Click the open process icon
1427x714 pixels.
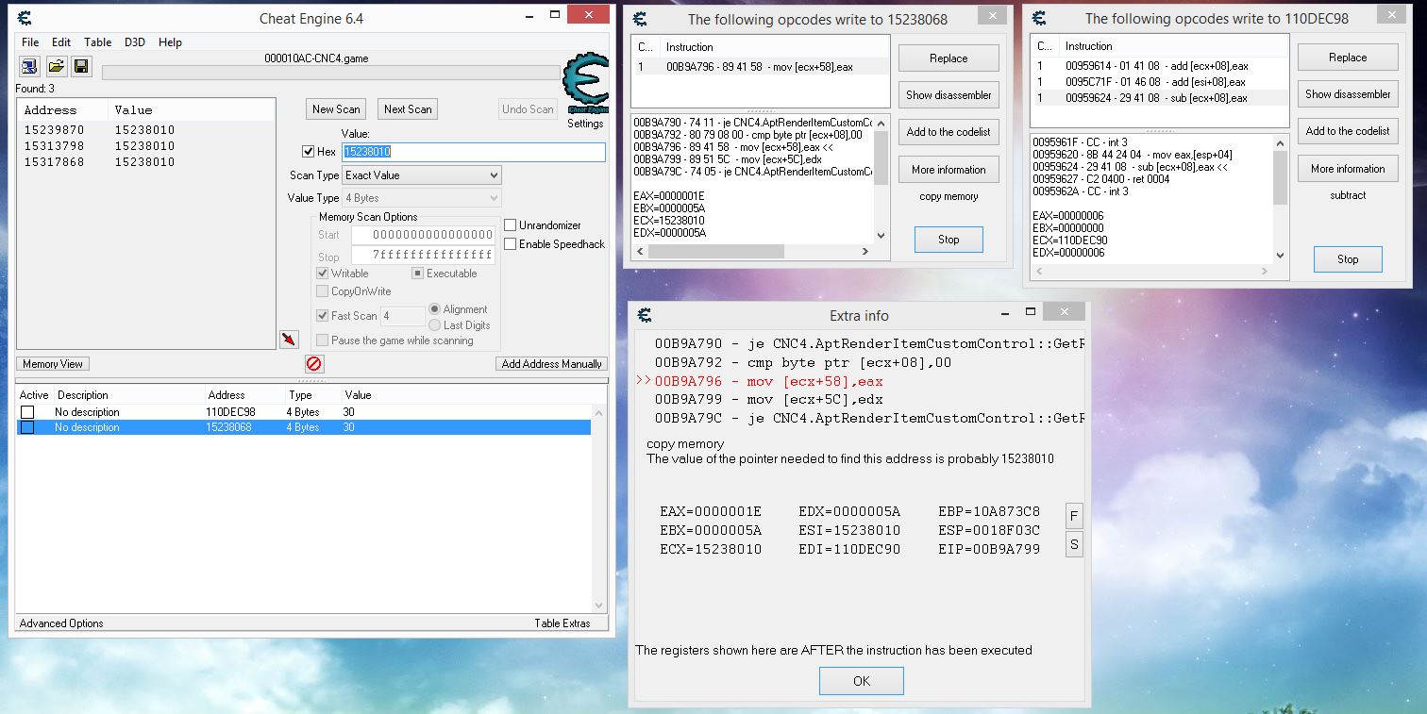[x=29, y=66]
